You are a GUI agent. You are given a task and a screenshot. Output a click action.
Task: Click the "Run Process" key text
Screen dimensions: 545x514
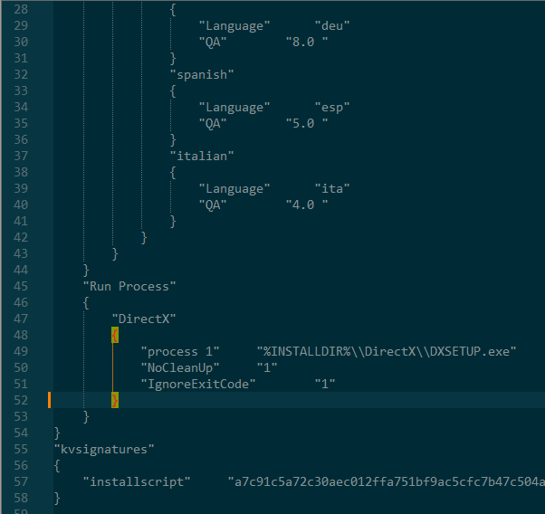click(129, 286)
